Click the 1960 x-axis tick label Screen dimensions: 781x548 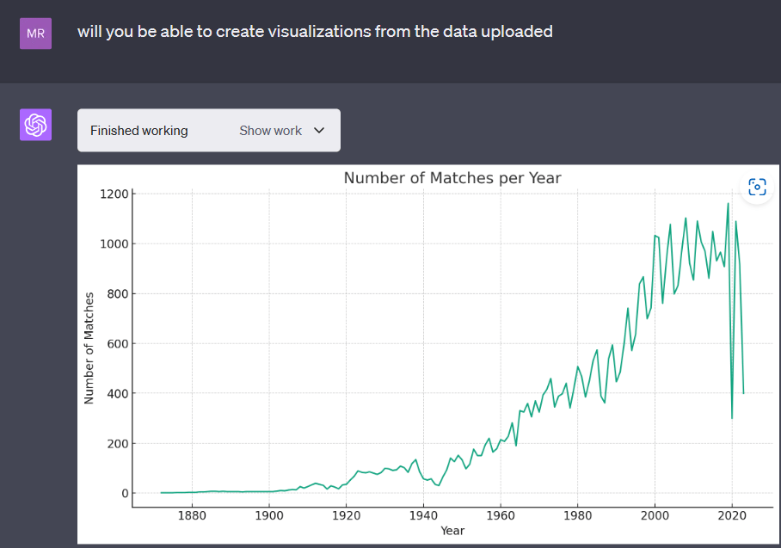tap(501, 515)
